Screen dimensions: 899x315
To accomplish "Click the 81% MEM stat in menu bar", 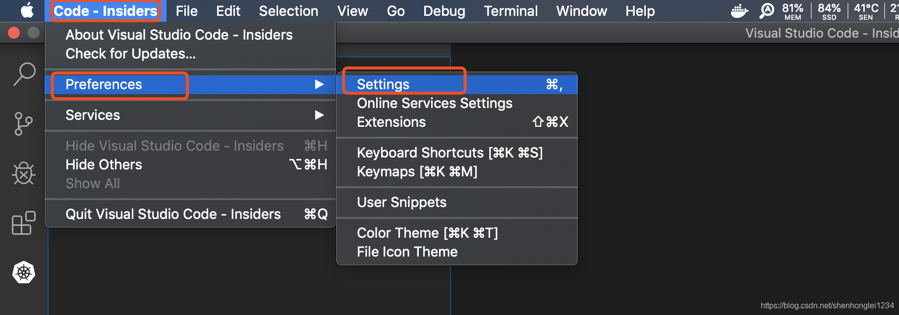I will tap(792, 10).
